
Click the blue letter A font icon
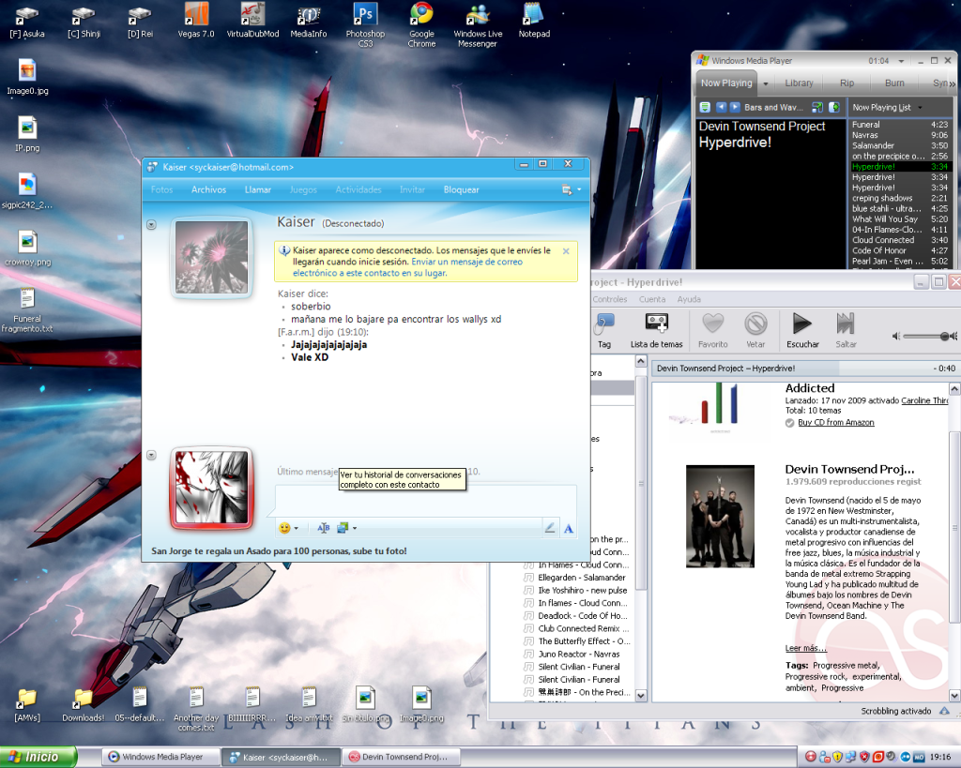[569, 529]
